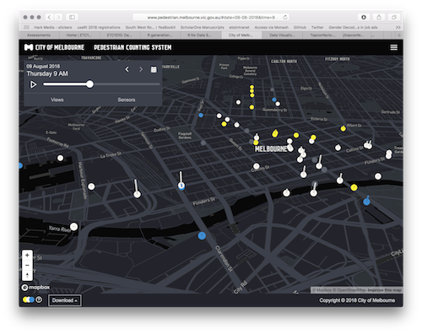Open the Views panel tab
The image size is (422, 334).
[x=57, y=100]
